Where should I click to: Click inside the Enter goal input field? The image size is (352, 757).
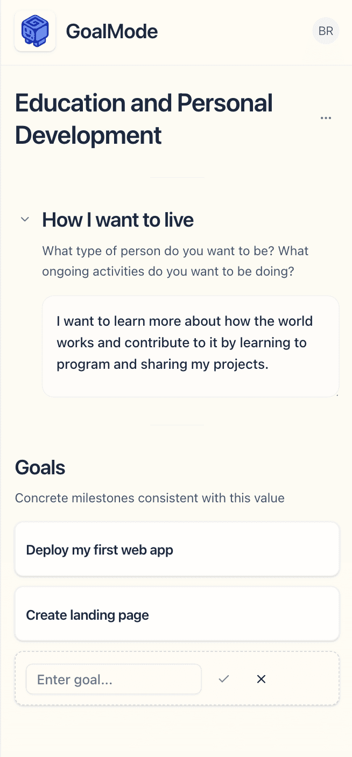(x=113, y=679)
